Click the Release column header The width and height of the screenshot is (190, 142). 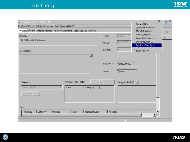click(61, 112)
